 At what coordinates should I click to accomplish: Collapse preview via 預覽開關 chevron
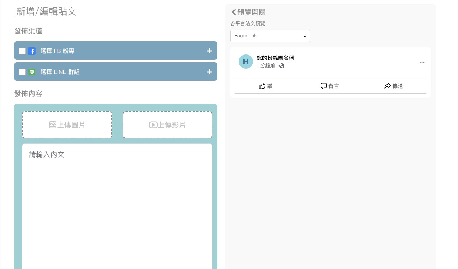pos(234,12)
